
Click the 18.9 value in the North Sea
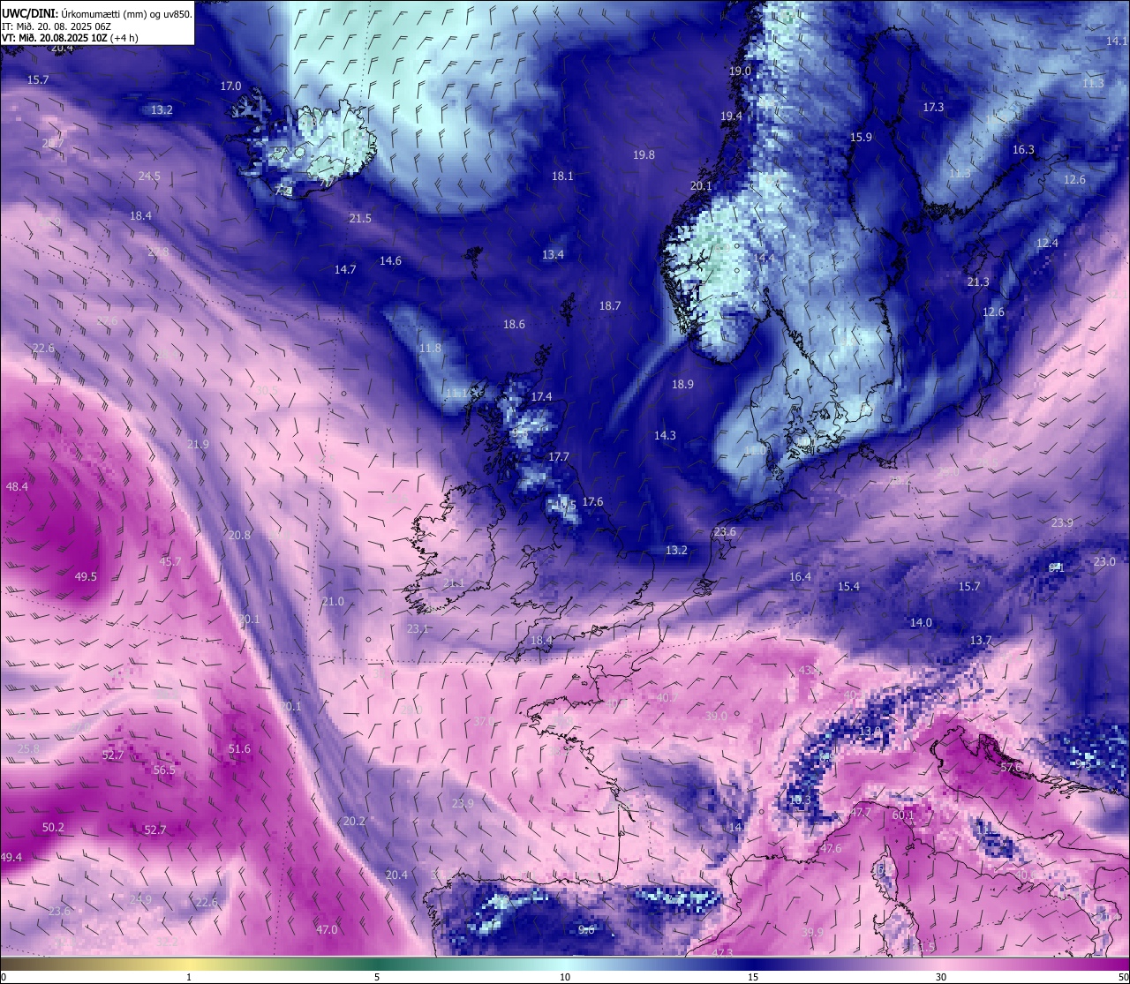(682, 385)
